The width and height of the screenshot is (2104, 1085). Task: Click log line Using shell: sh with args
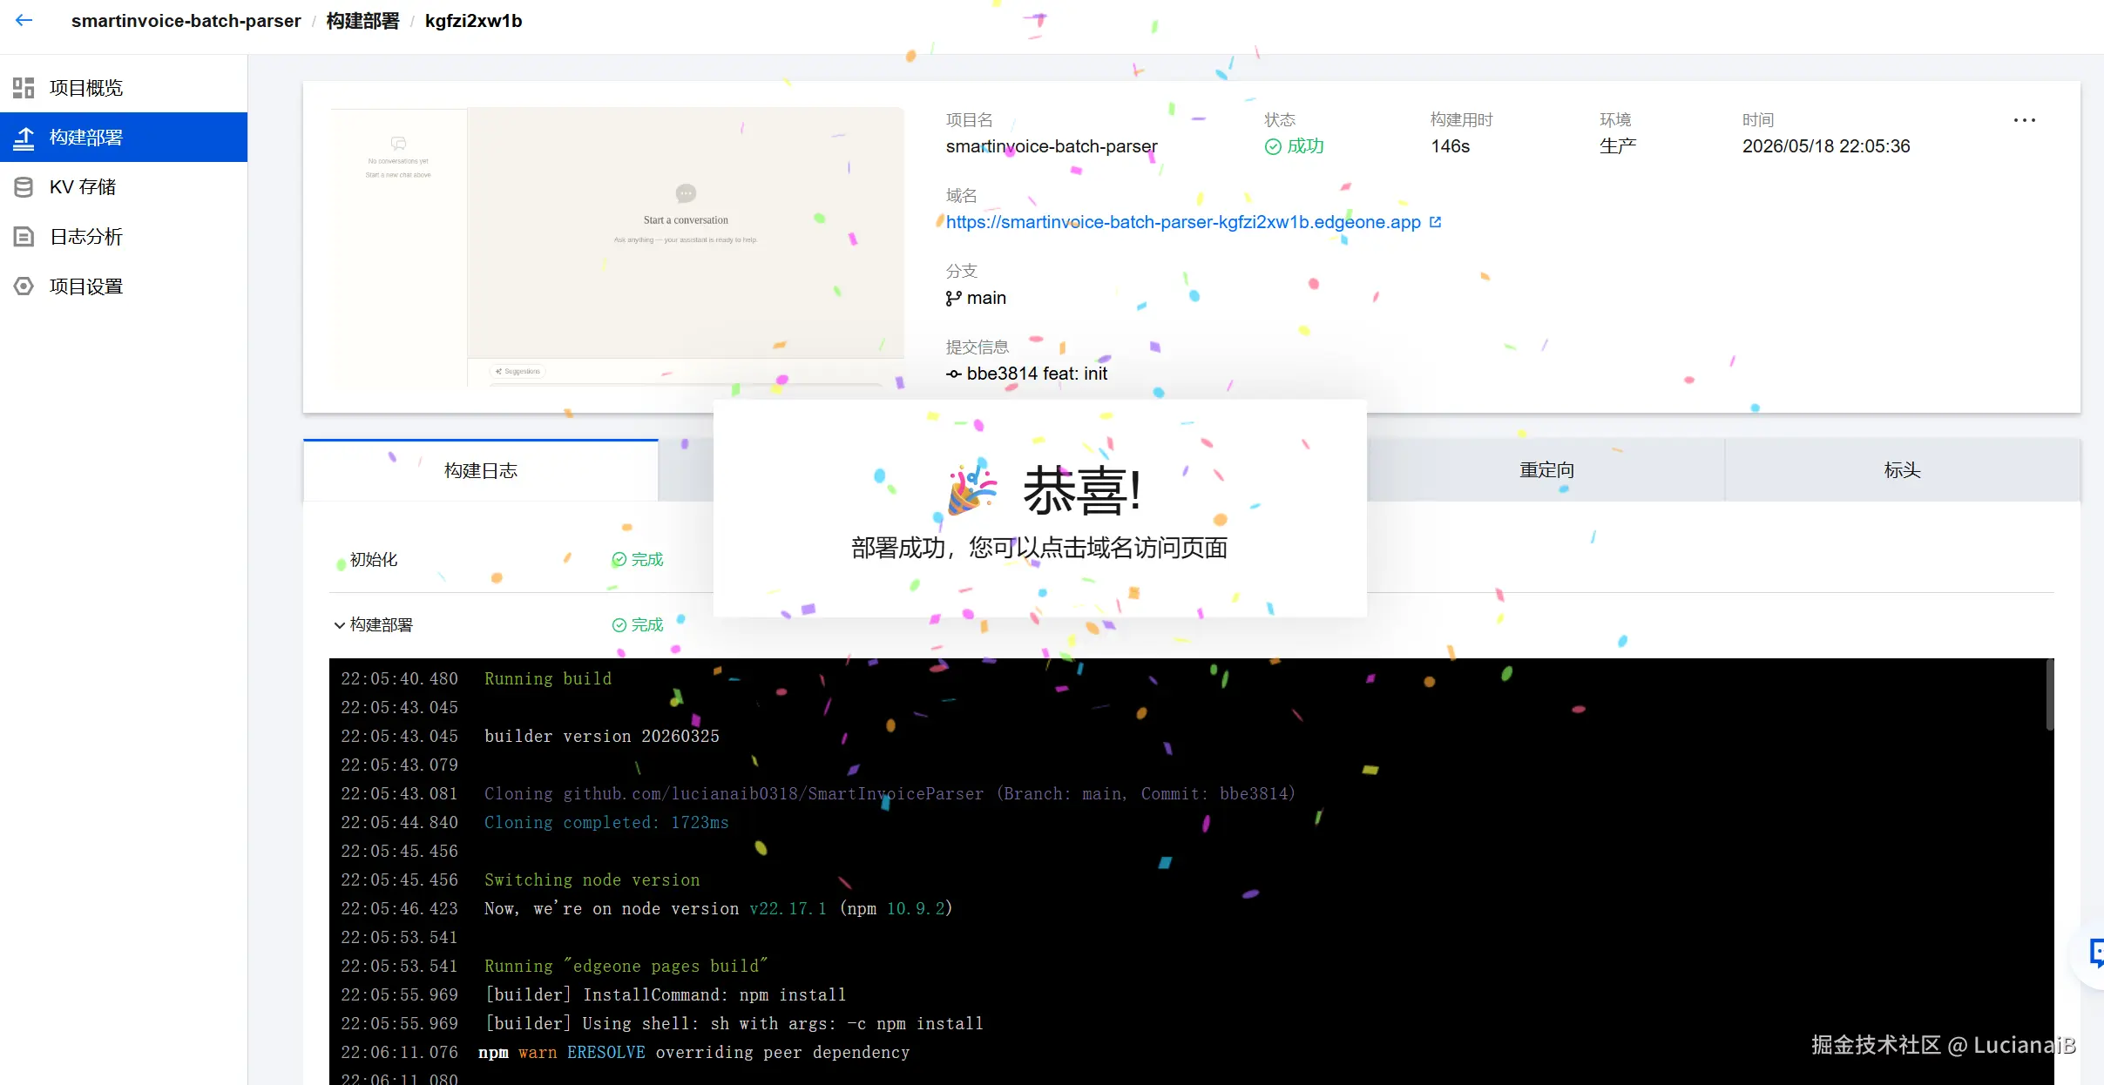point(734,1023)
